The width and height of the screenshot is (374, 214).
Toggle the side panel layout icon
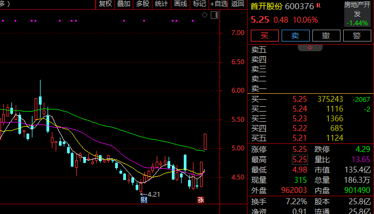click(215, 15)
